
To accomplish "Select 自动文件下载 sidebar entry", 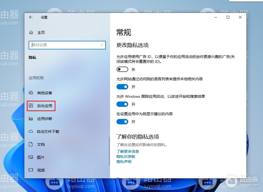I will click(x=48, y=132).
